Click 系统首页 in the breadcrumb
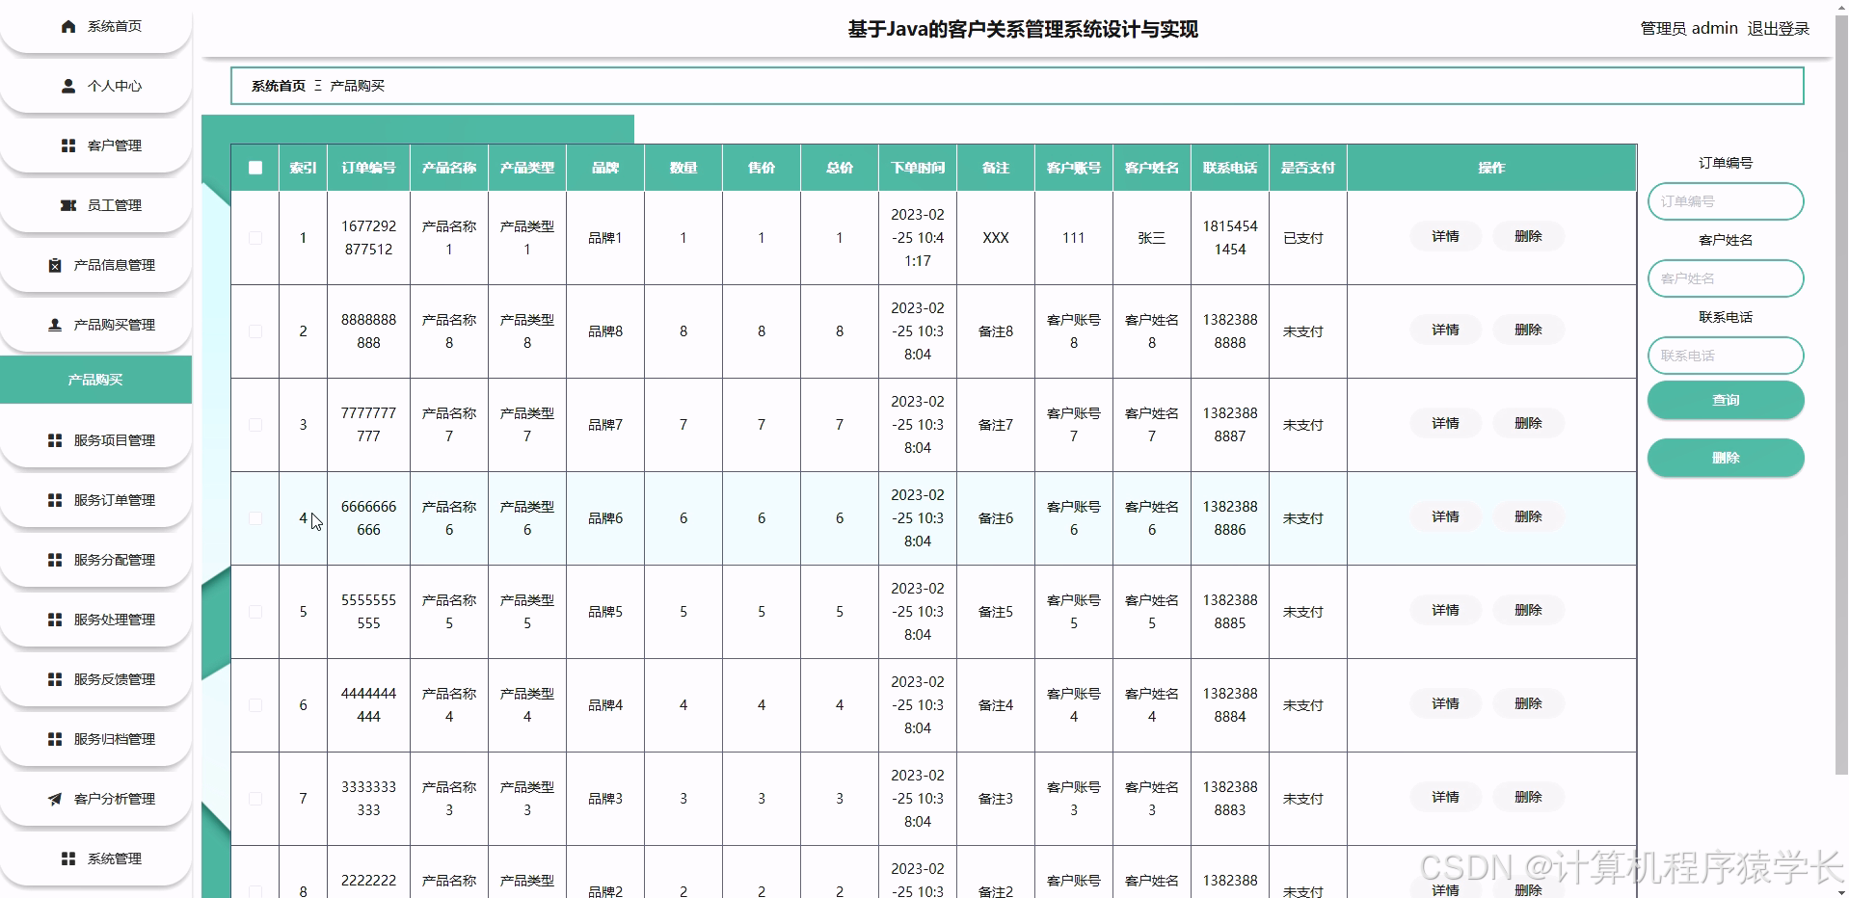The height and width of the screenshot is (898, 1849). (x=279, y=86)
